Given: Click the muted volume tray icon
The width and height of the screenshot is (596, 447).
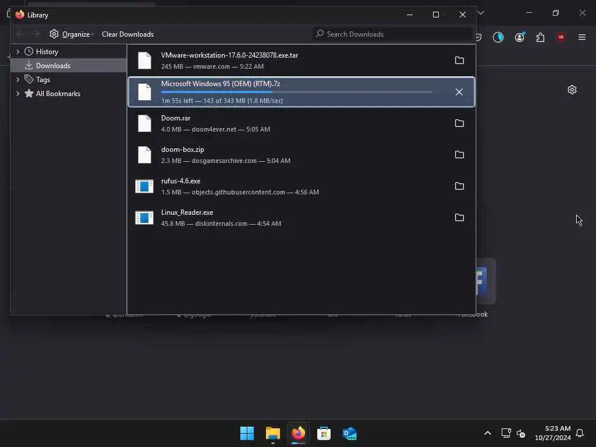Looking at the screenshot, I should pos(521,433).
